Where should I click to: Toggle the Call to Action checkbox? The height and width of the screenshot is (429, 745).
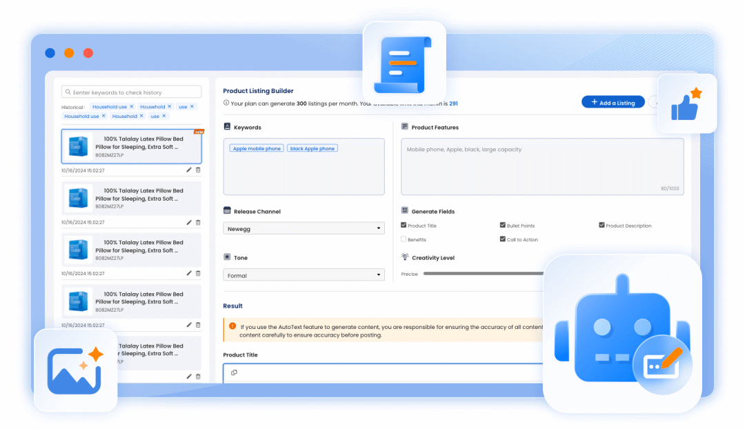503,239
